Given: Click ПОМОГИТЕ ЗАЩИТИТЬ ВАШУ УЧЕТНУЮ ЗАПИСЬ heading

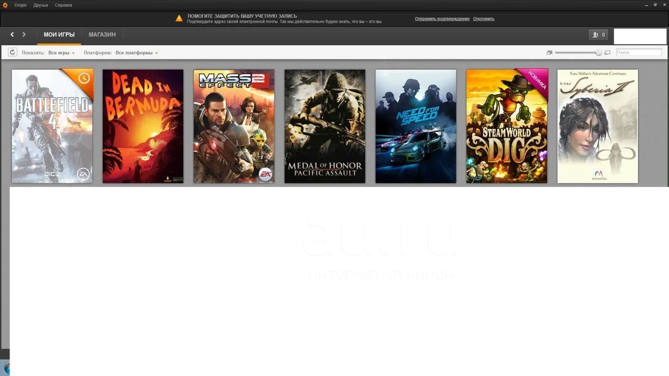Looking at the screenshot, I should click(242, 16).
